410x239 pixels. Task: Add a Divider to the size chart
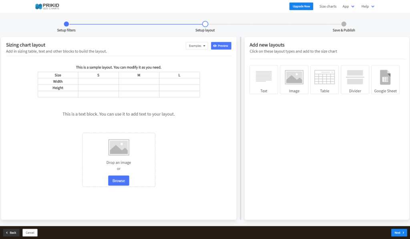[x=355, y=80]
